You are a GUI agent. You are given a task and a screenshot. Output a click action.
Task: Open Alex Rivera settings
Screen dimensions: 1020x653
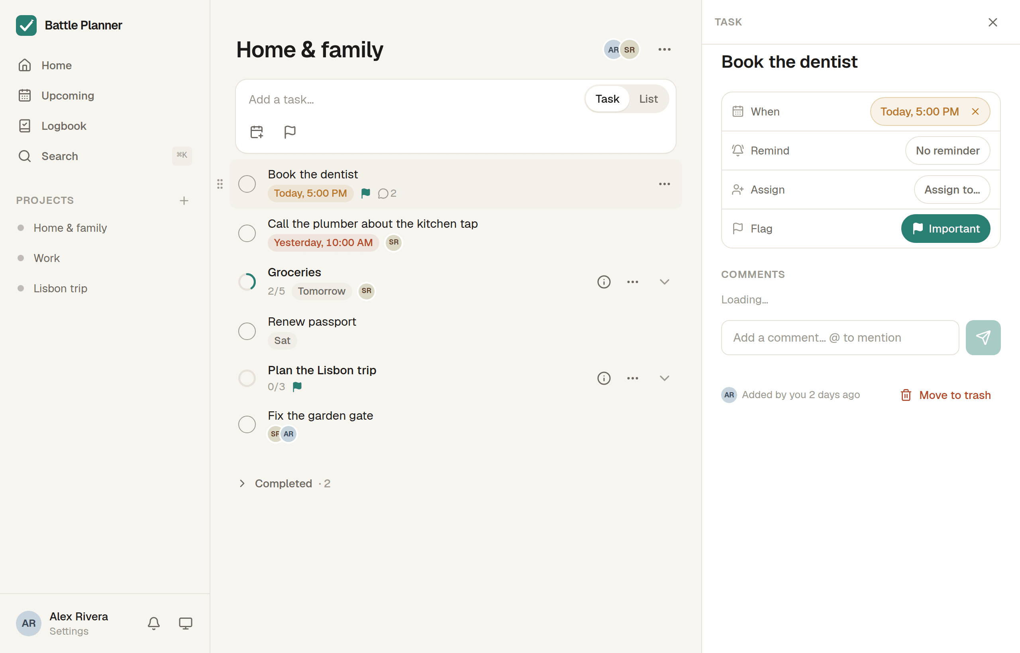[63, 623]
